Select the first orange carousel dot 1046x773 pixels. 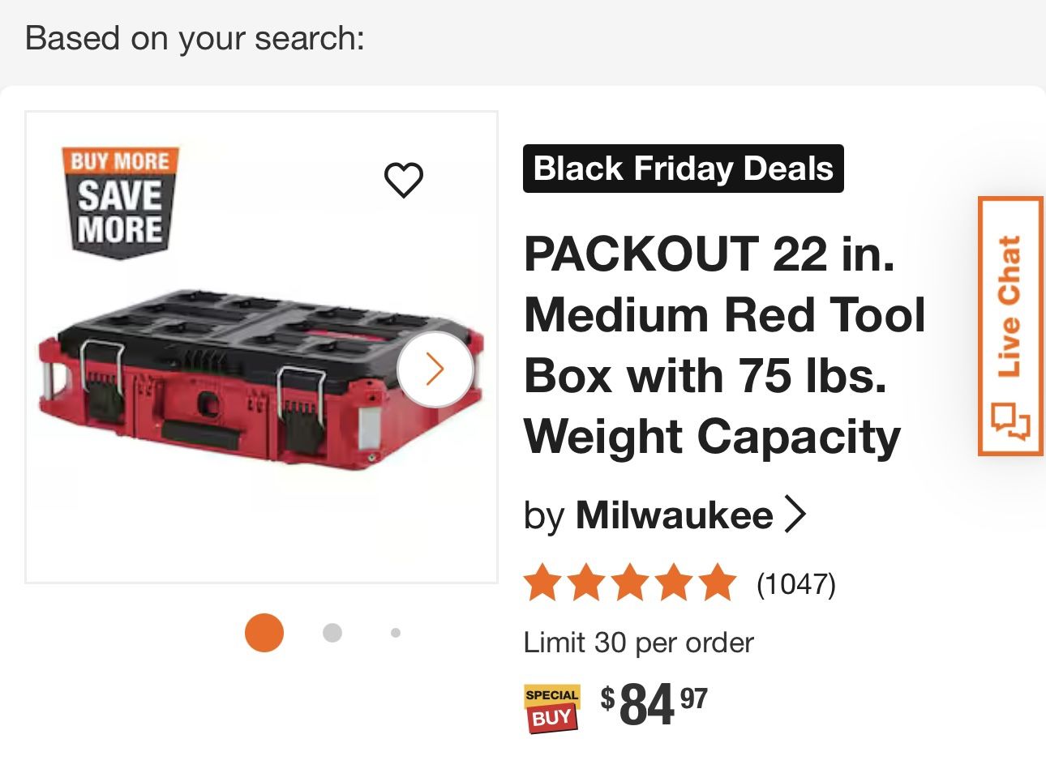[264, 633]
